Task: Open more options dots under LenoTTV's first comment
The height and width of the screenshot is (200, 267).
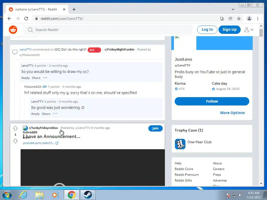Action: 45,78
